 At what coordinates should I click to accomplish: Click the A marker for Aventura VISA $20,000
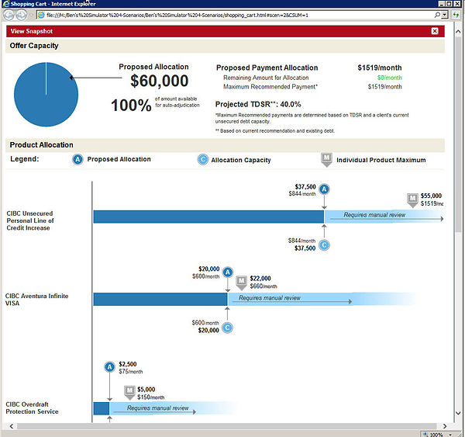tap(227, 272)
